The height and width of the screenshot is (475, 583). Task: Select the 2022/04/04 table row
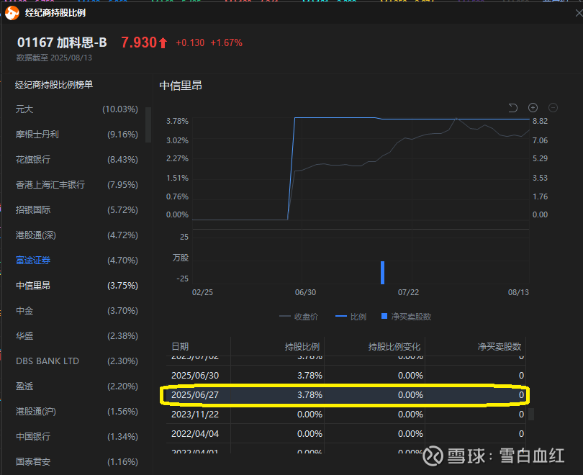[x=346, y=433]
